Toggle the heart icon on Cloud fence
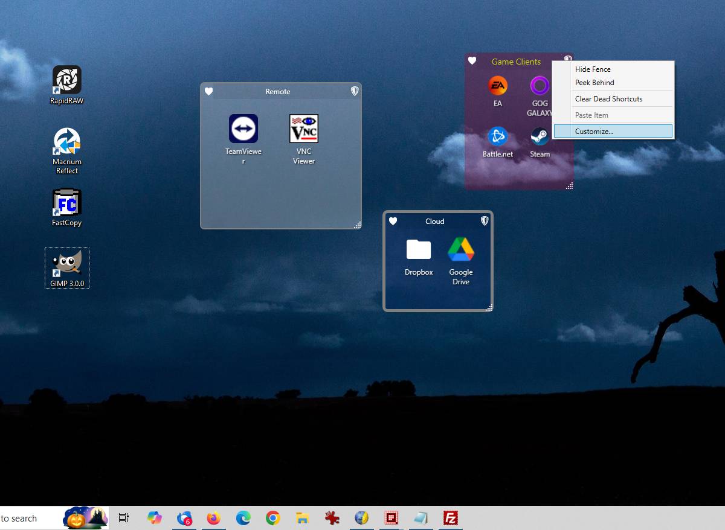Viewport: 725px width, 530px height. pyautogui.click(x=393, y=222)
